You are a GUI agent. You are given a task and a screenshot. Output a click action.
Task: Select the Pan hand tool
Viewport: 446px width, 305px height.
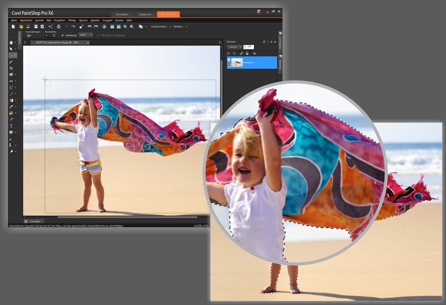tap(11, 42)
